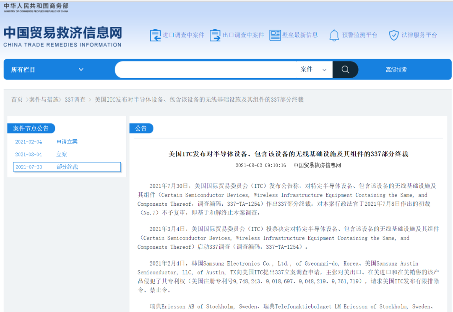Click the 中华人民共和国商务部 header logo

[x=36, y=8]
